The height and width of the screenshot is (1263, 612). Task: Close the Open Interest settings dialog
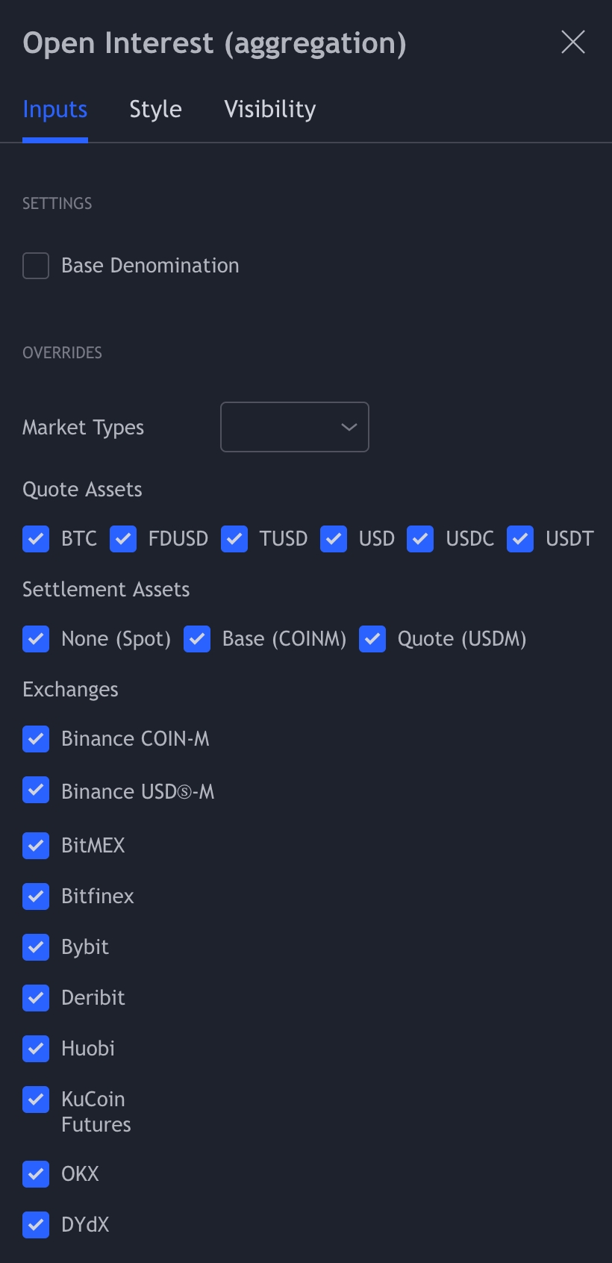click(572, 43)
